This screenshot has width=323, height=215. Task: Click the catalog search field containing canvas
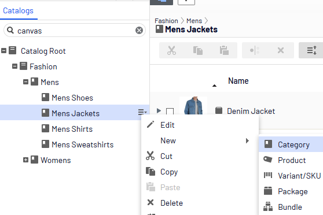coord(75,31)
